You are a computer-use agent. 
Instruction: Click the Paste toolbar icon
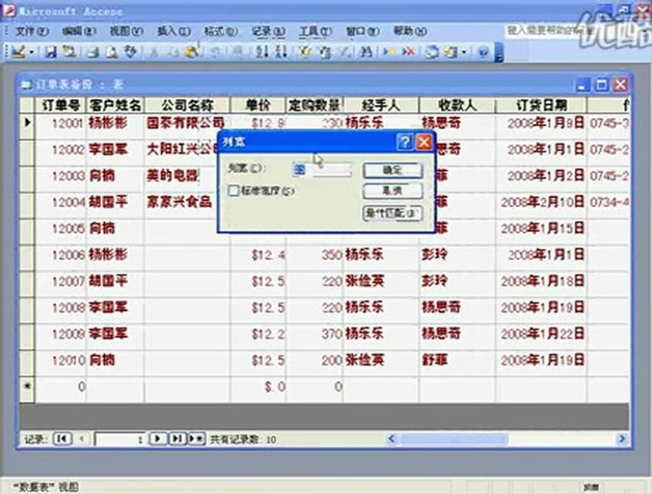point(191,52)
